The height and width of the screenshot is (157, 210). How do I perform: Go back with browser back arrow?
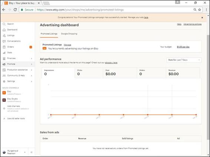(4, 10)
